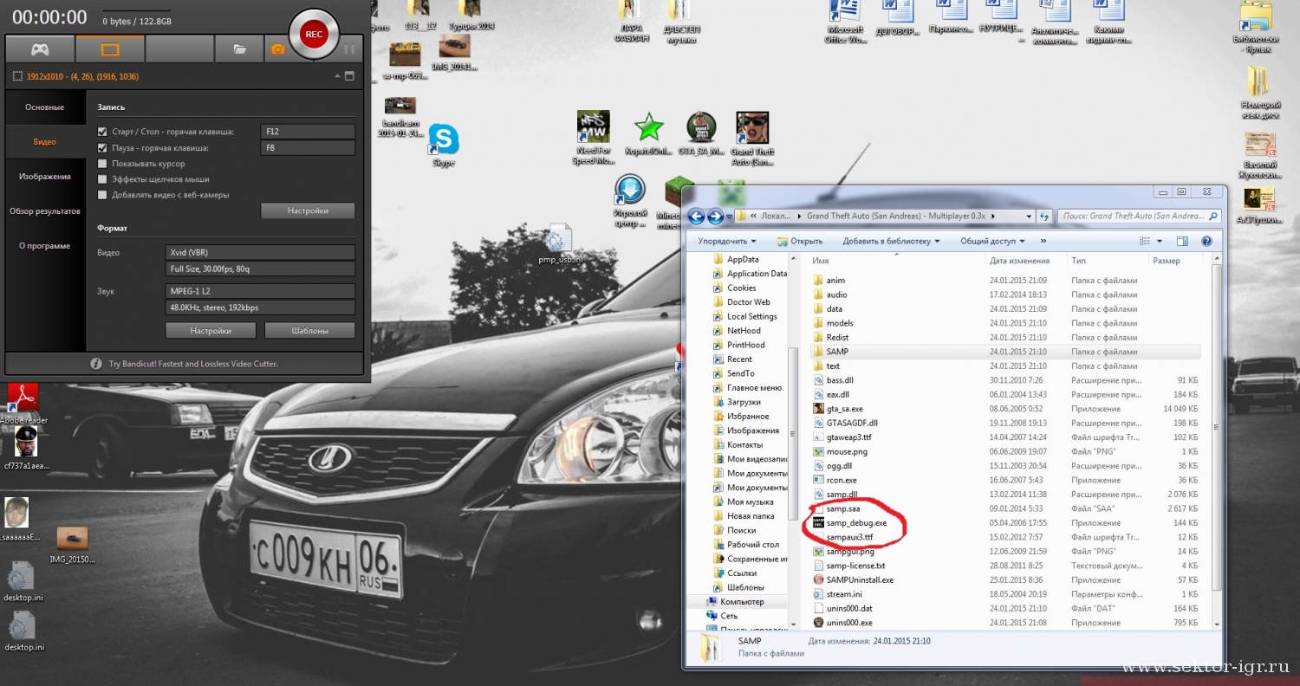Start recording with the red REC button
Screen dimensions: 1300x686
tap(313, 34)
